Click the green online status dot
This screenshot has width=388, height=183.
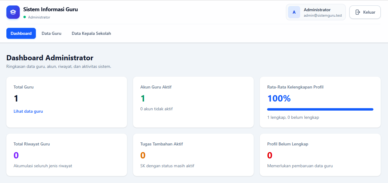pyautogui.click(x=25, y=17)
